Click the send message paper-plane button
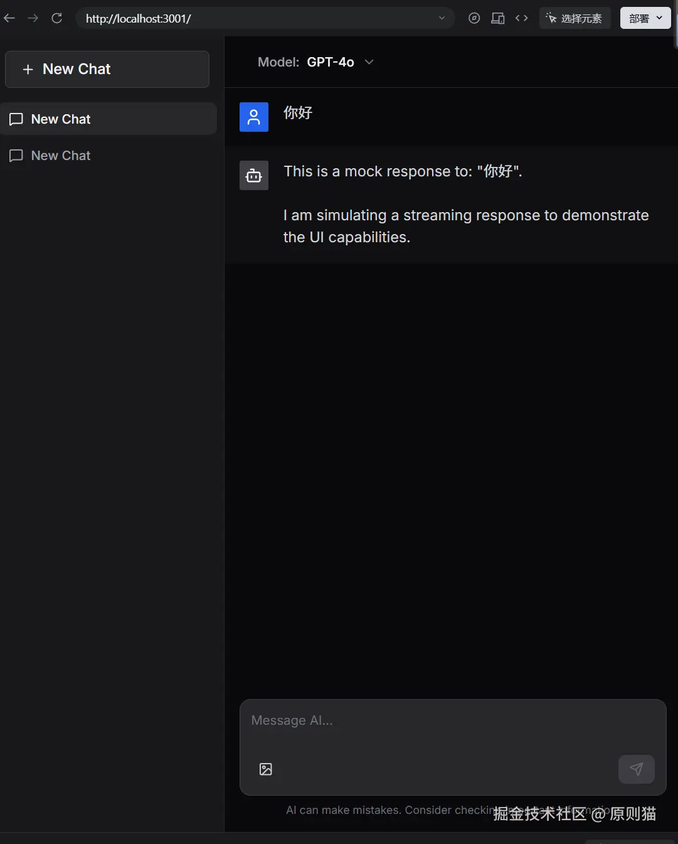Viewport: 678px width, 844px height. pyautogui.click(x=637, y=769)
